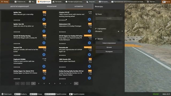171x96 pixels.
Task: Go to next page arrow
Action: (71, 83)
